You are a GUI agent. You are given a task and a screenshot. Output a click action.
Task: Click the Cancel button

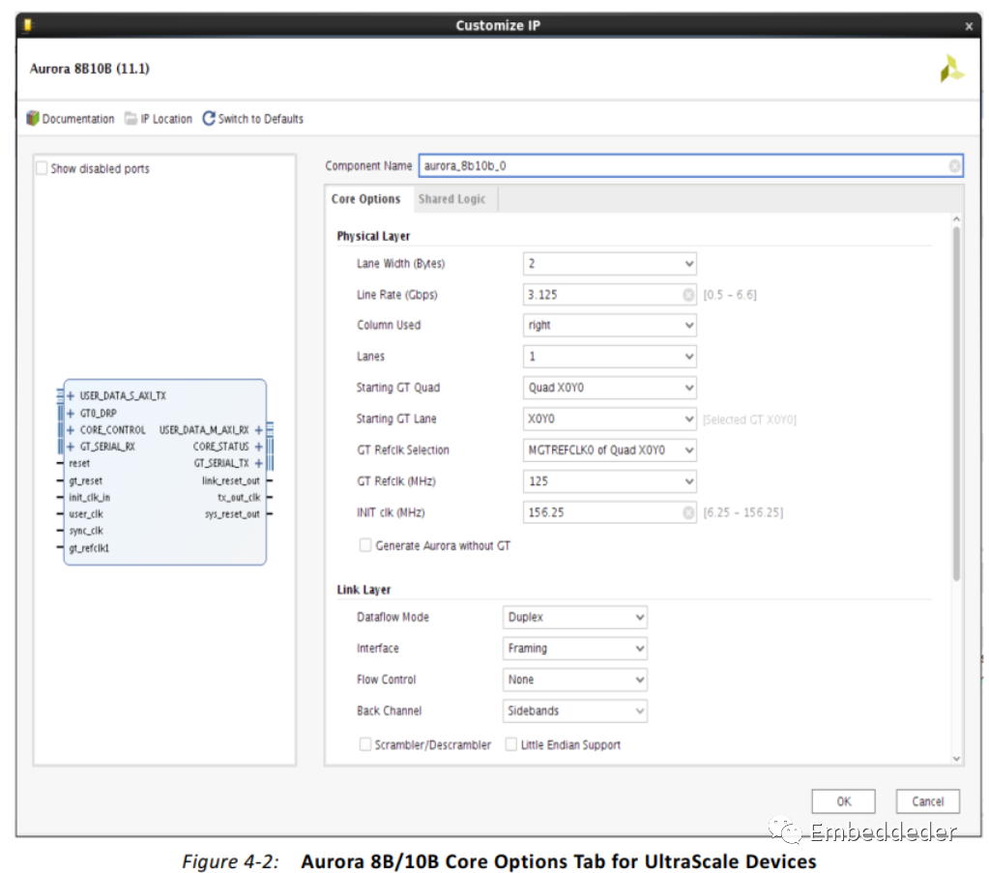pyautogui.click(x=928, y=801)
